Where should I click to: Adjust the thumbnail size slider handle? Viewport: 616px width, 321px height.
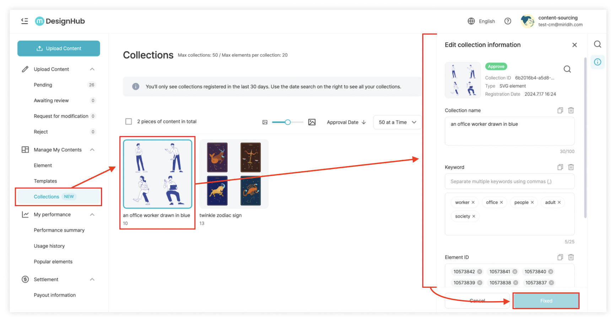(x=288, y=122)
